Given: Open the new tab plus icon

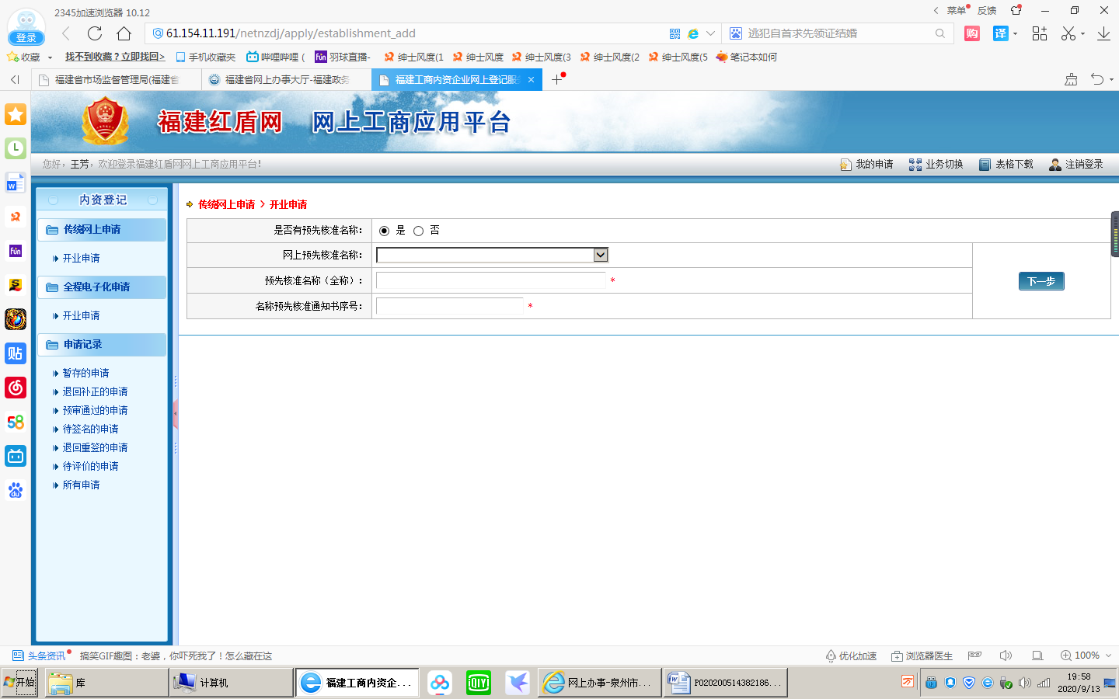Looking at the screenshot, I should (556, 79).
